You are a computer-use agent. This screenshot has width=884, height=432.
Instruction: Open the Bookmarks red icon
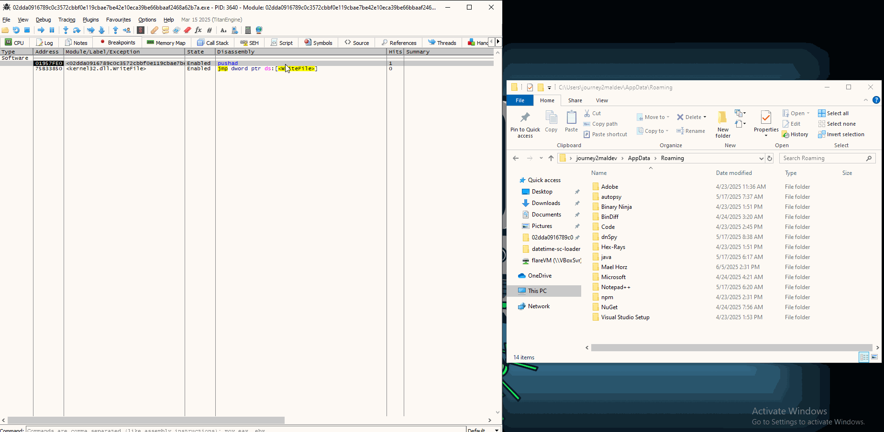[x=188, y=30]
